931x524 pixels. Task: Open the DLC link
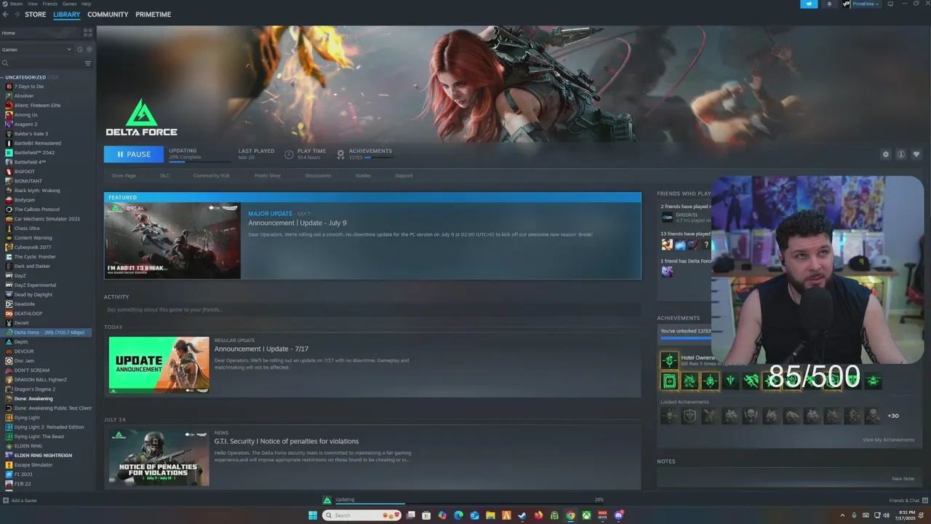tap(164, 175)
